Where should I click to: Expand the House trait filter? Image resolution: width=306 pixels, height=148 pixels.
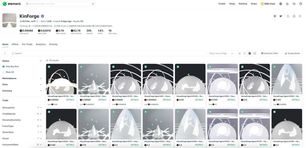click(x=22, y=138)
